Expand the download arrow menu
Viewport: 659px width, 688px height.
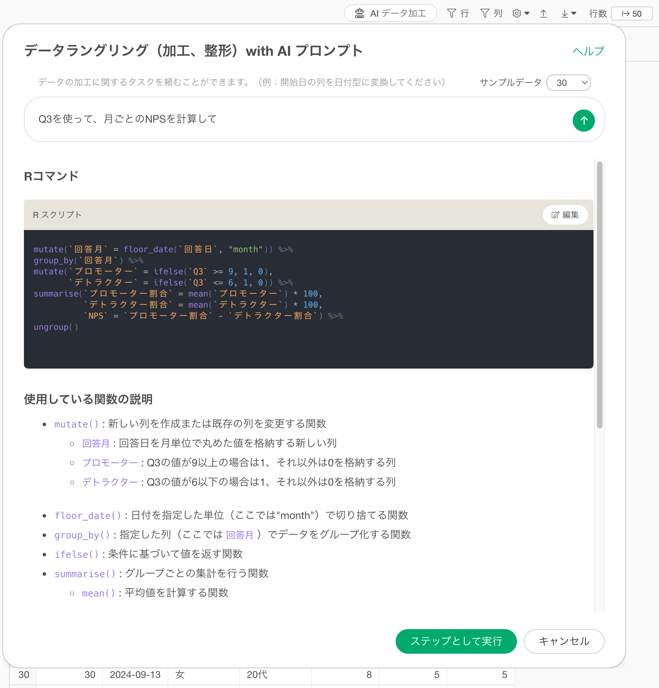(568, 14)
